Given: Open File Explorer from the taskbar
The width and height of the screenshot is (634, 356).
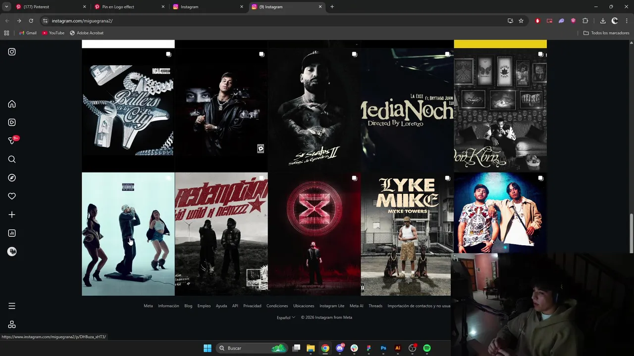Looking at the screenshot, I should (x=311, y=348).
